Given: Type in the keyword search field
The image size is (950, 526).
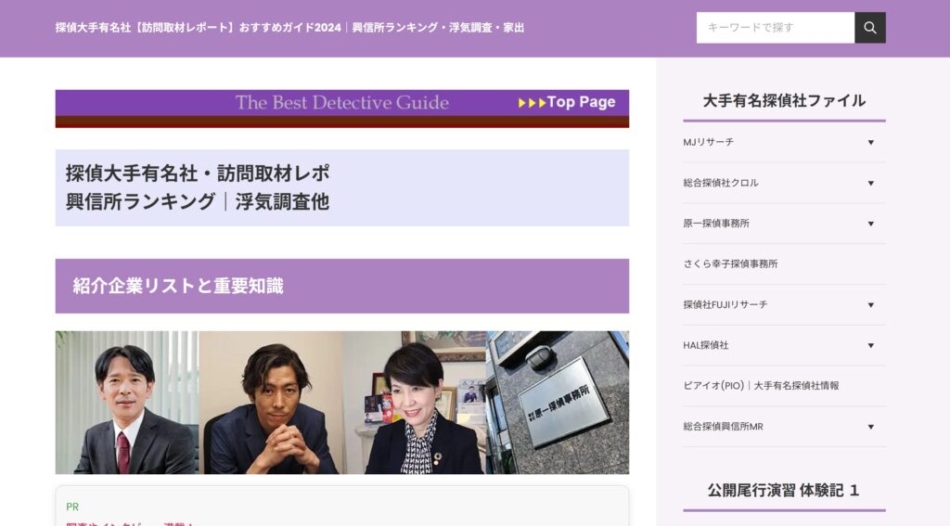Looking at the screenshot, I should 775,28.
